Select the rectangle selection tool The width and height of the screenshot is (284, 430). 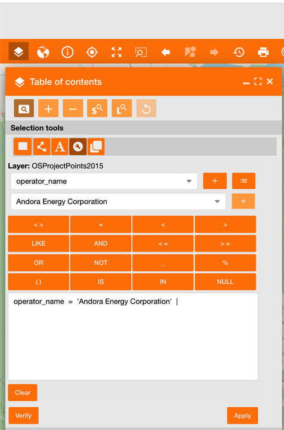point(23,146)
